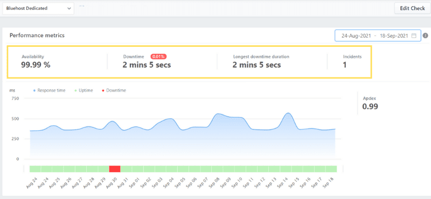Click the Downtime 2 mins 5 secs value
The width and height of the screenshot is (431, 199).
(x=147, y=65)
